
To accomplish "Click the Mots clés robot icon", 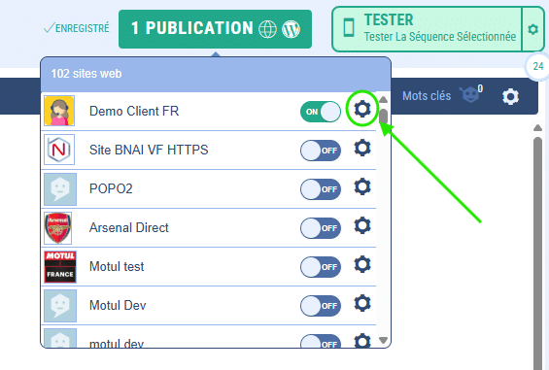I will (x=470, y=94).
